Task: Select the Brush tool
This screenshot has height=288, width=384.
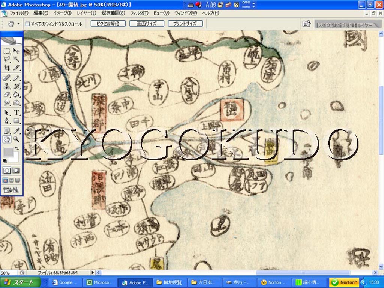Action: pos(16,78)
